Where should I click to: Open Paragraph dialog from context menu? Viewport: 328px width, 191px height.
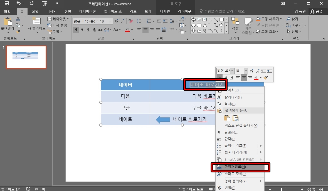[240, 139]
